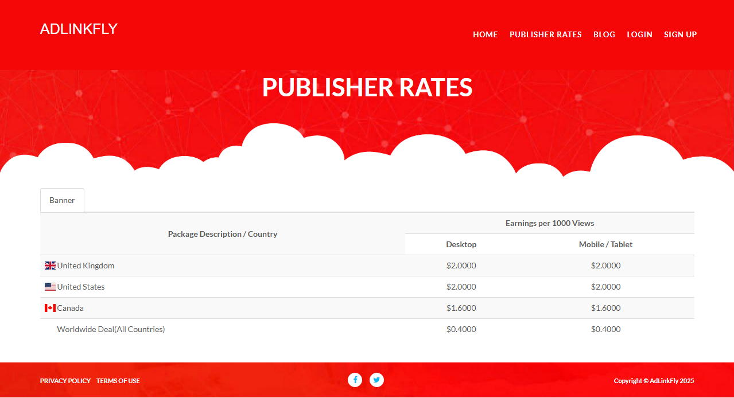Click the Mobile / Tablet column header
The height and width of the screenshot is (398, 734).
point(606,244)
